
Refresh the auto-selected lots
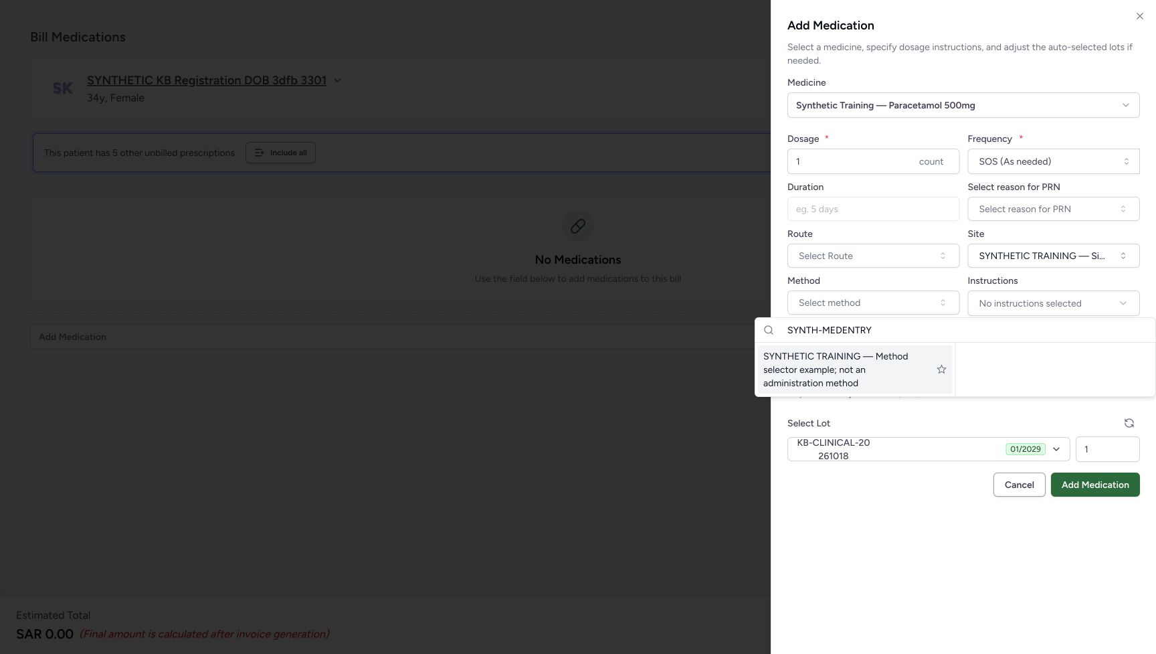click(1129, 423)
